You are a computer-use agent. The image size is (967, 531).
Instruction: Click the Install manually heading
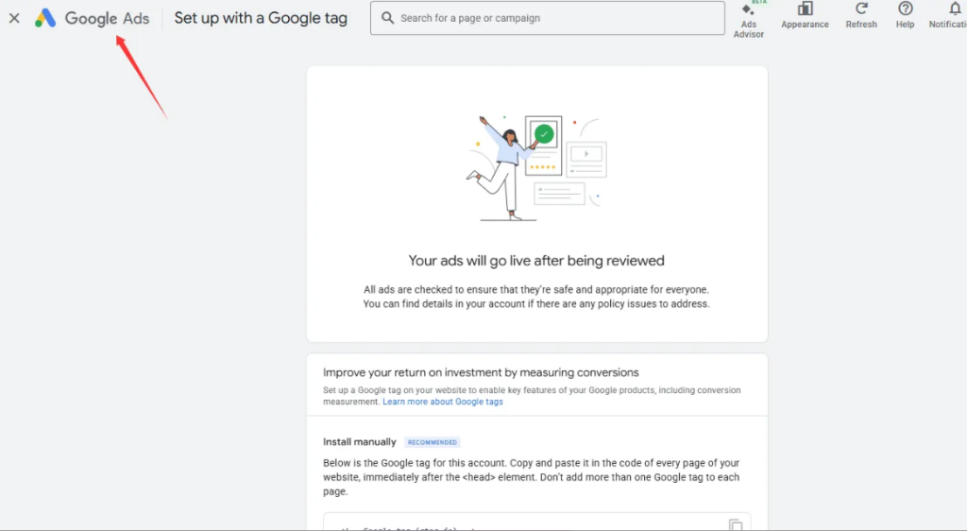[361, 441]
